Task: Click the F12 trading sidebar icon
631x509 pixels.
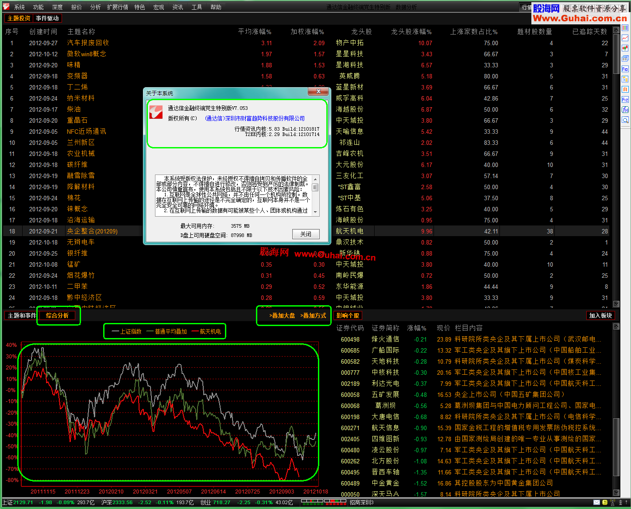Action: tap(625, 100)
